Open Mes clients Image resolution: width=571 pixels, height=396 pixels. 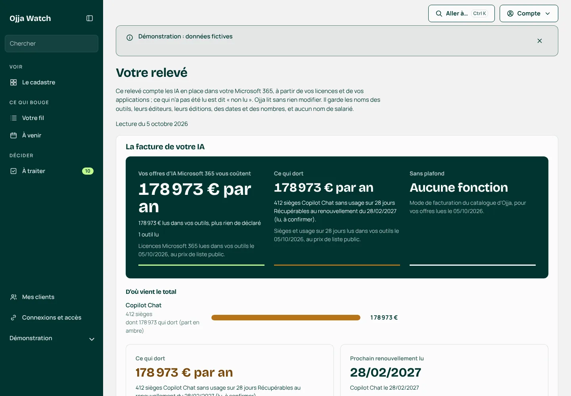coord(52,297)
